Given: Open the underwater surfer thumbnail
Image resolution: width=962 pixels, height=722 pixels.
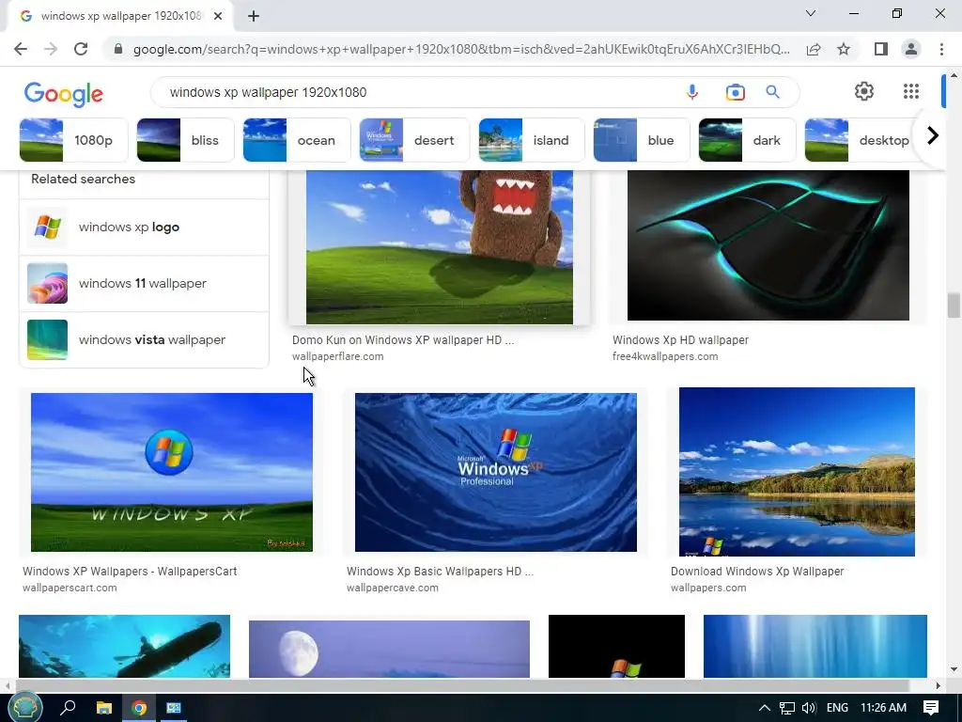Looking at the screenshot, I should [125, 646].
